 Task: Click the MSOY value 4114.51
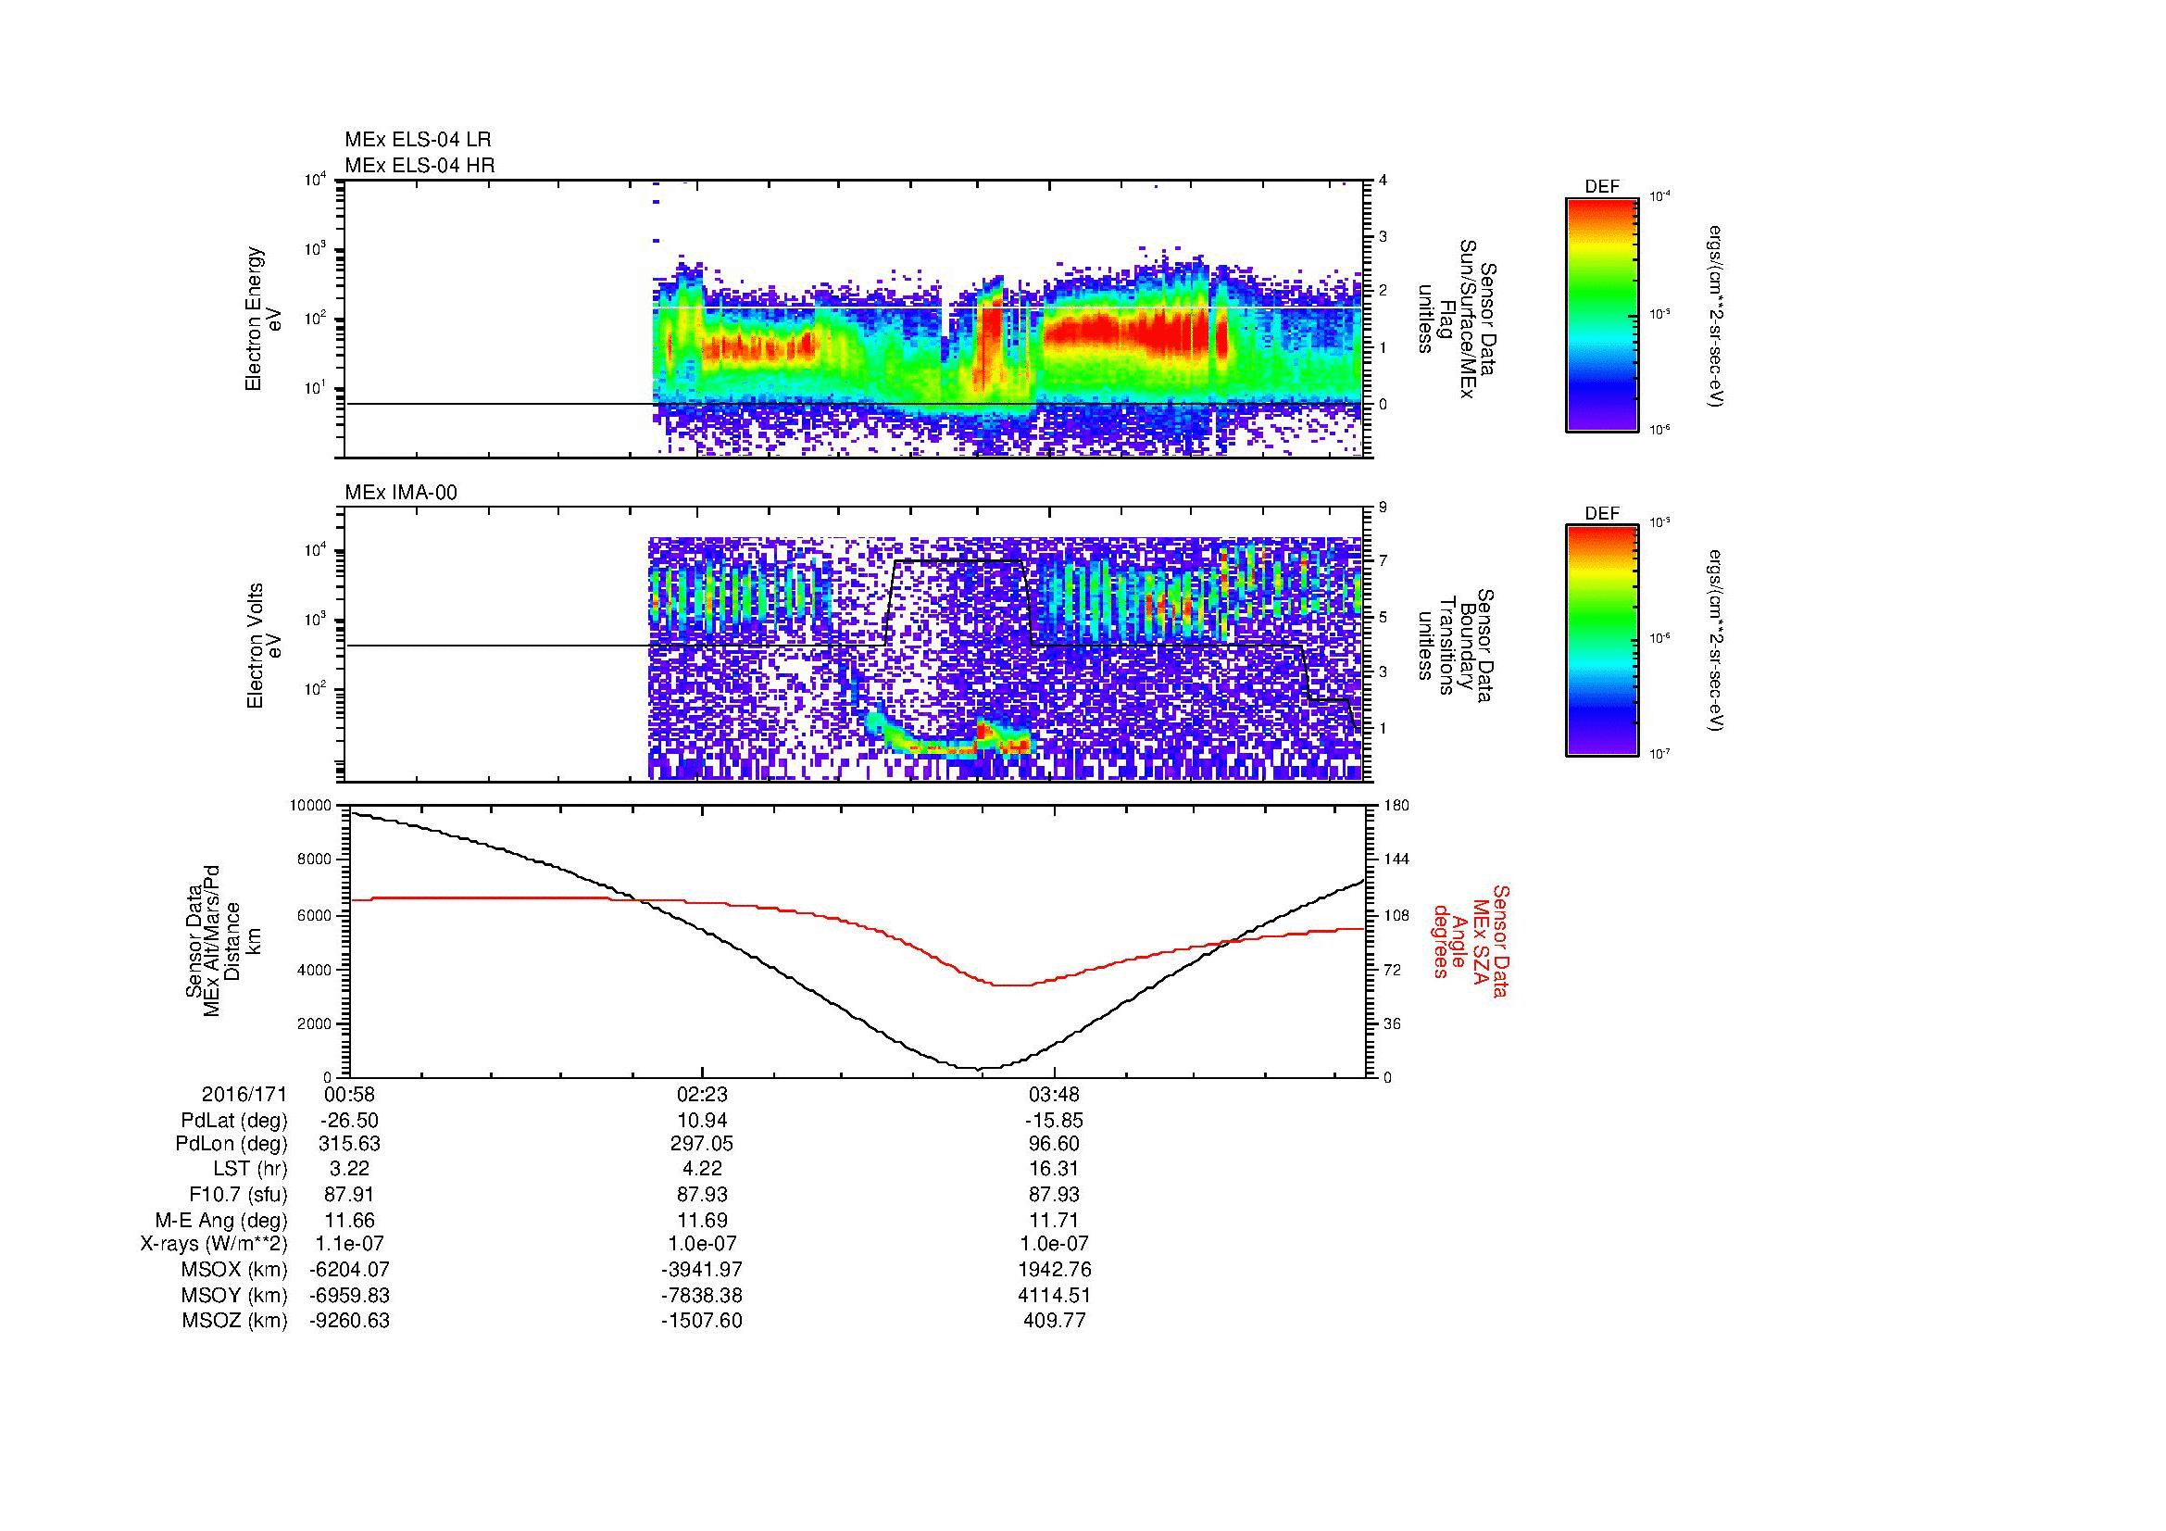click(x=1054, y=1295)
